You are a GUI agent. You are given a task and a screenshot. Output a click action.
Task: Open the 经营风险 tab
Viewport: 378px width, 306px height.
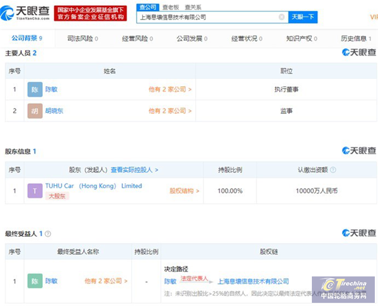pos(137,38)
